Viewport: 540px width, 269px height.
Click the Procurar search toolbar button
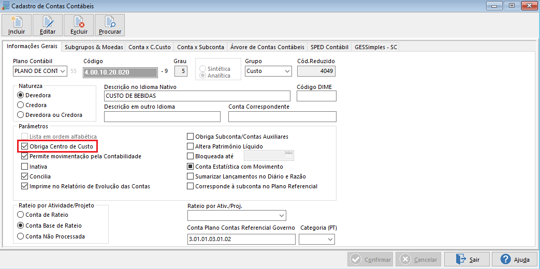pos(110,25)
